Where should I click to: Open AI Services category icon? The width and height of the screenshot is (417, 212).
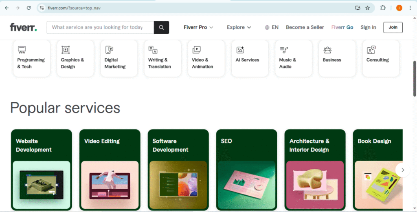(240, 50)
